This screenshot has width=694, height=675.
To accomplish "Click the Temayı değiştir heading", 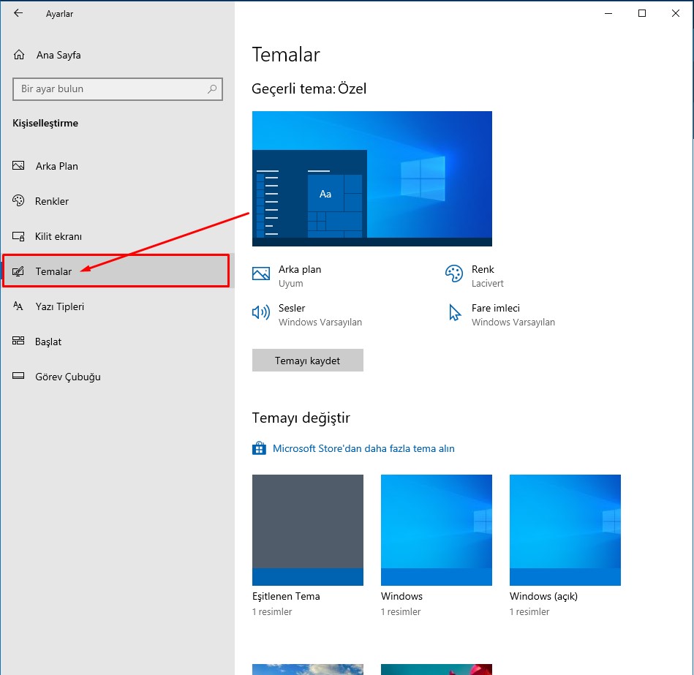I will pos(301,418).
